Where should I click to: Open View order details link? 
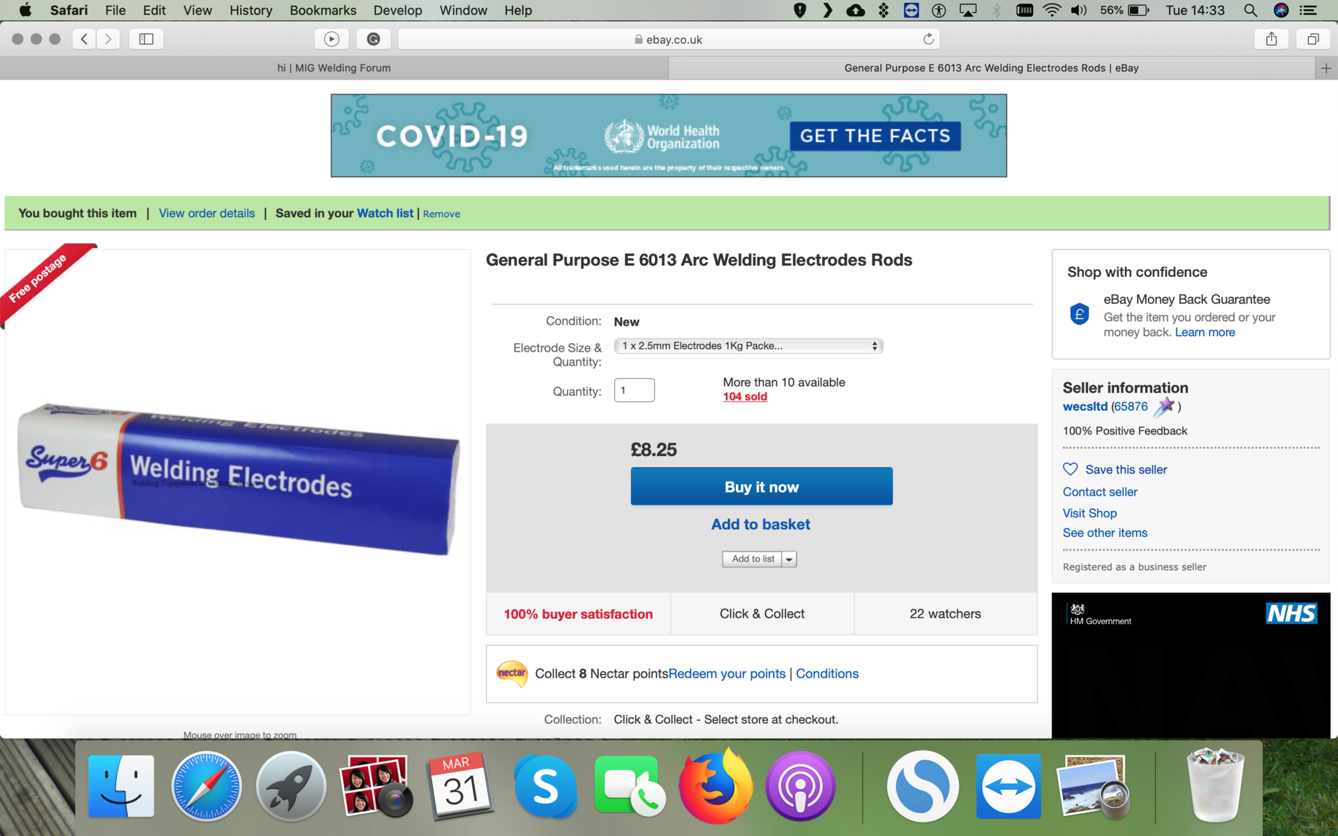click(x=207, y=213)
